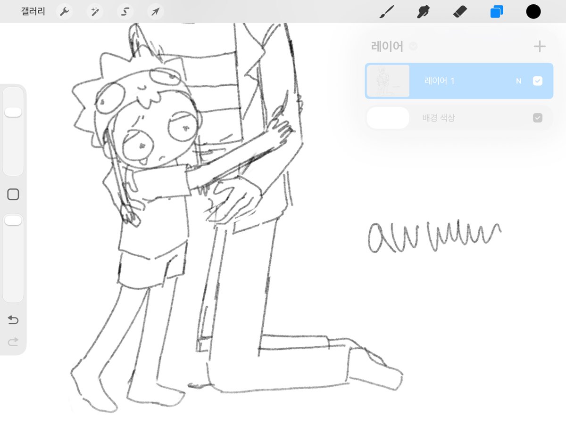Select the 레이어 1 layer row

coord(459,81)
